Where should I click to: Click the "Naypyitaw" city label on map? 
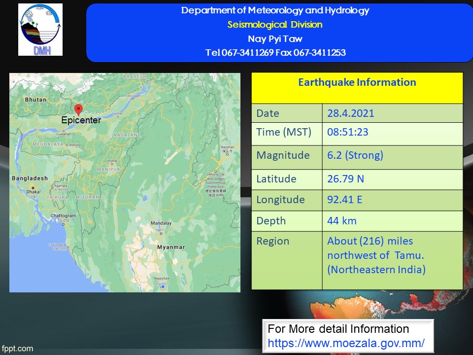point(162,279)
